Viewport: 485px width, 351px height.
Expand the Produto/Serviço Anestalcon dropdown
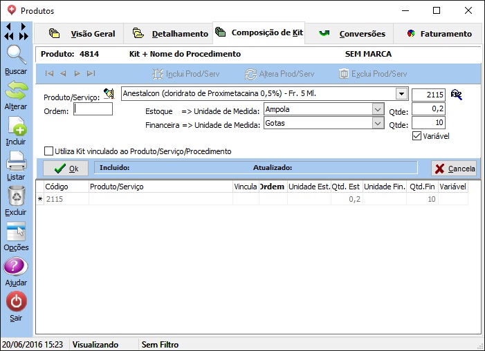(401, 94)
